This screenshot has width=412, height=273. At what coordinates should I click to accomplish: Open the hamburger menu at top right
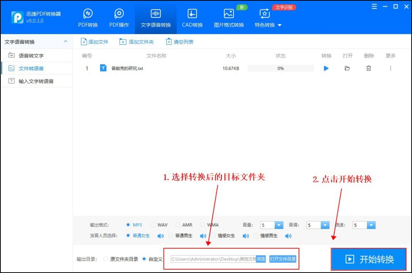(x=374, y=6)
